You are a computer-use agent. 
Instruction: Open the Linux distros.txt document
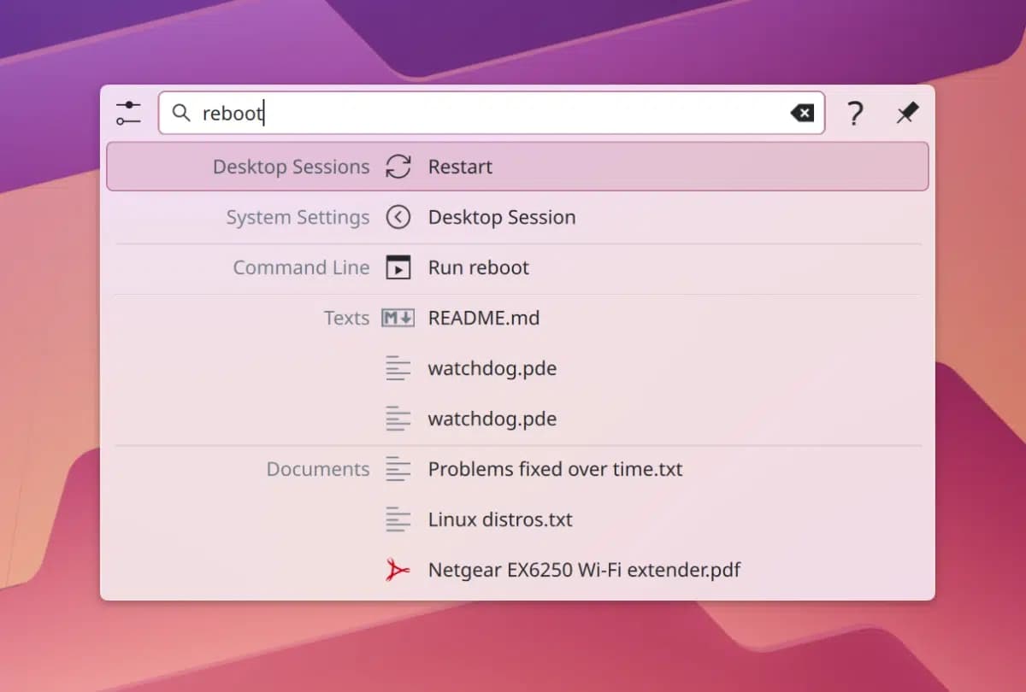(x=500, y=519)
